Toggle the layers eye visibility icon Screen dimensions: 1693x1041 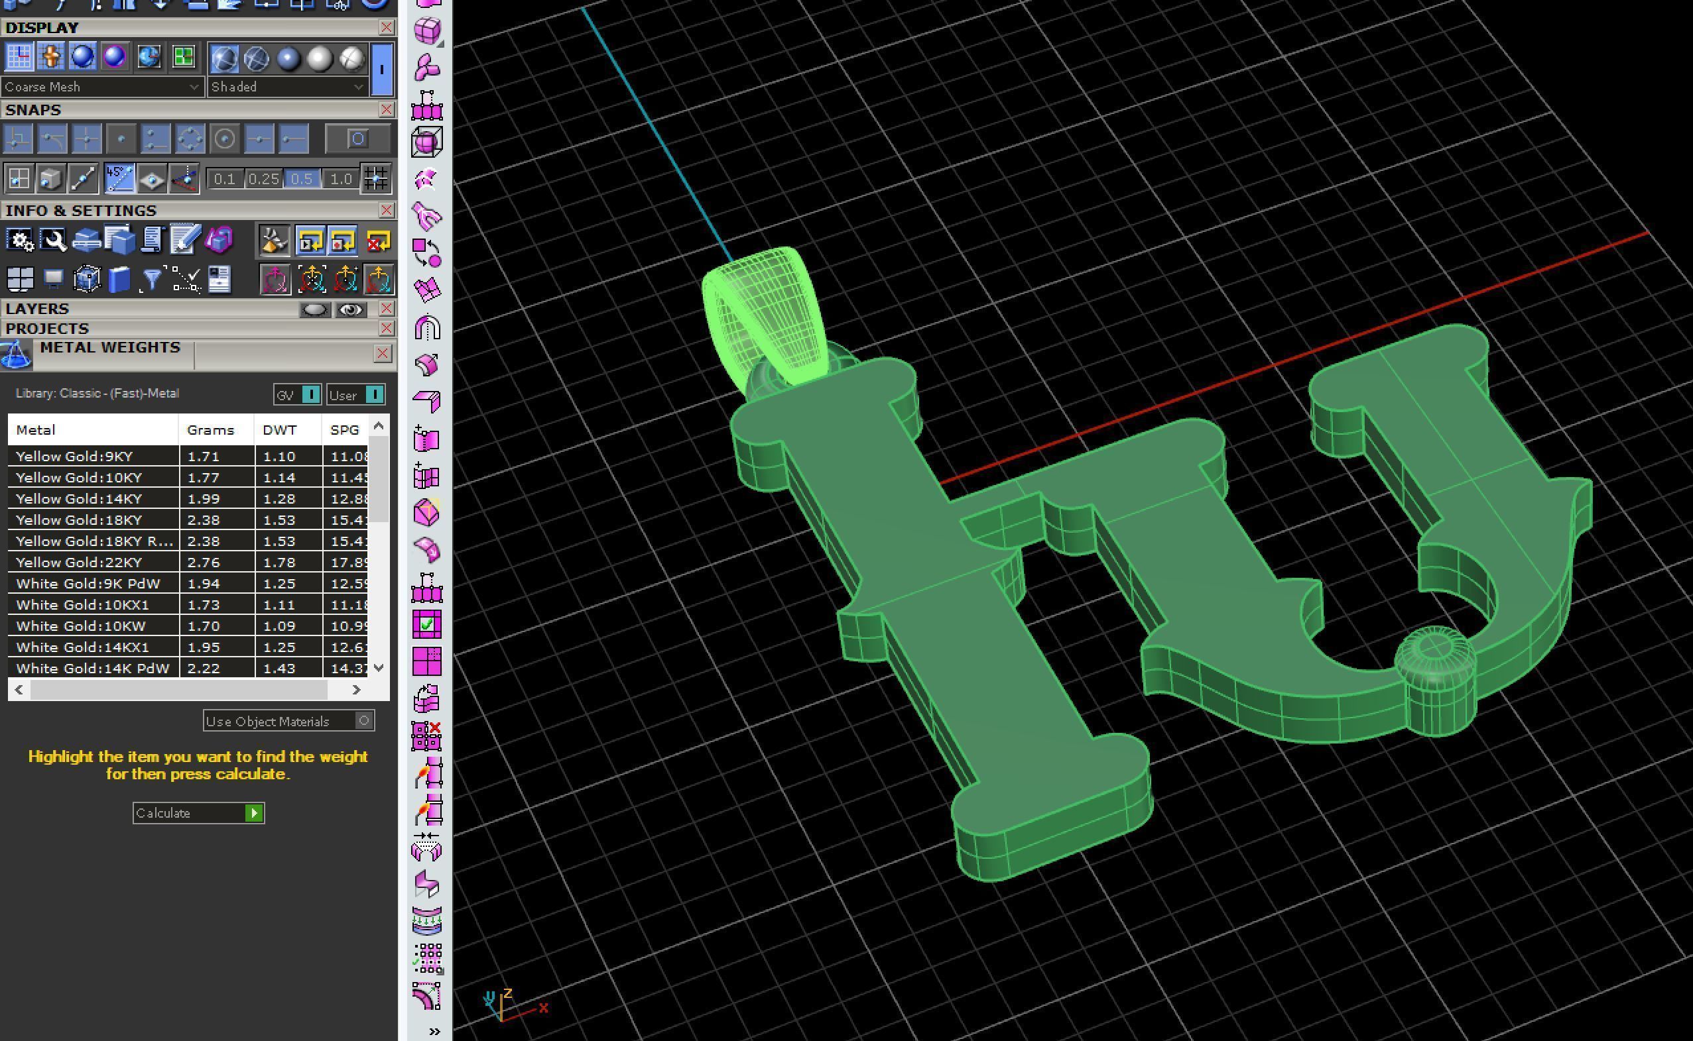coord(351,310)
